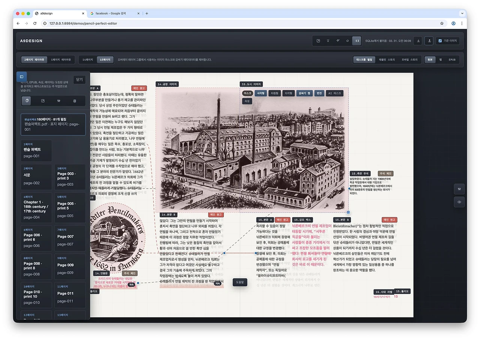Image resolution: width=480 pixels, height=340 pixels.
Task: Toggle the eye visibility button at right edge
Action: point(459,202)
